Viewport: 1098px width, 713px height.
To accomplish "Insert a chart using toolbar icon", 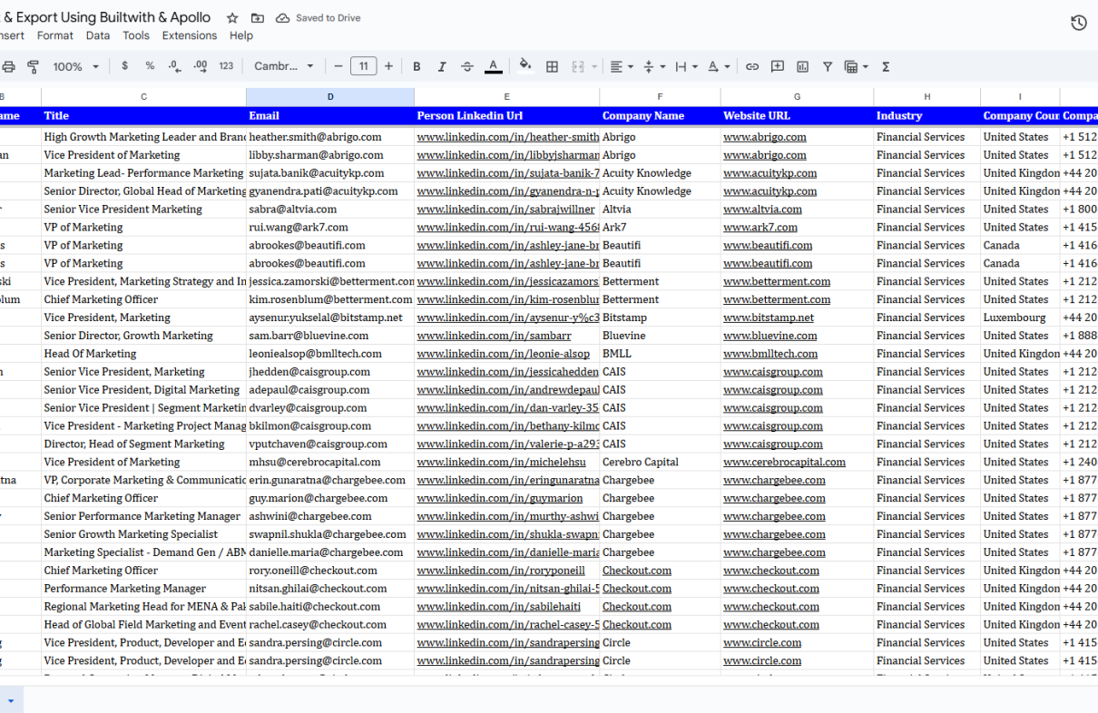I will [803, 66].
